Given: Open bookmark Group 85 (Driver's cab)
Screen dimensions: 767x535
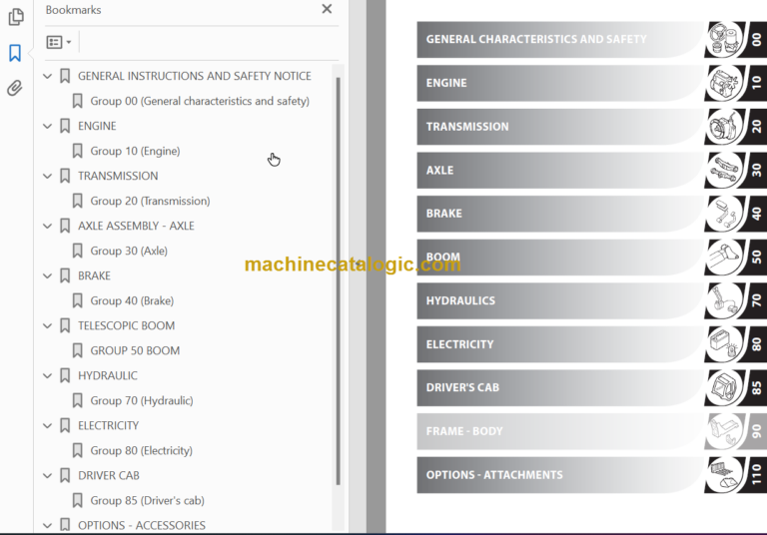Looking at the screenshot, I should coord(147,500).
